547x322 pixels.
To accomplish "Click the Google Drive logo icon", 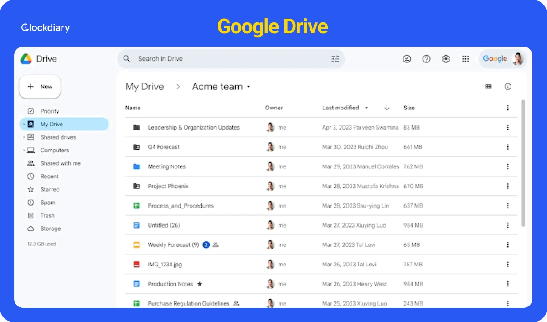I will tap(26, 59).
